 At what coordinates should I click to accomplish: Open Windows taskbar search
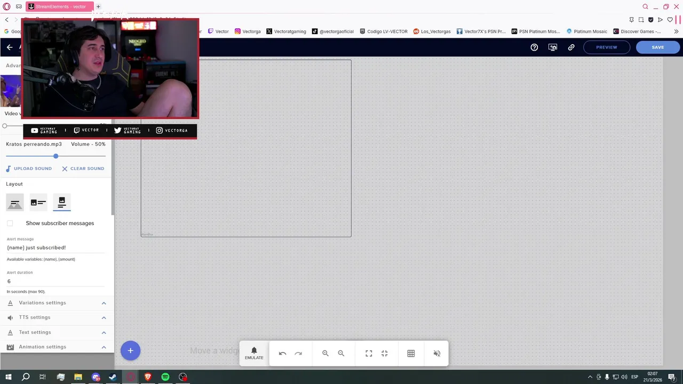click(26, 377)
